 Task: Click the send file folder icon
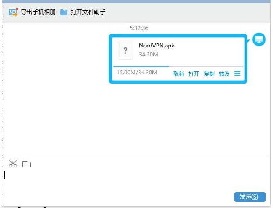27,164
